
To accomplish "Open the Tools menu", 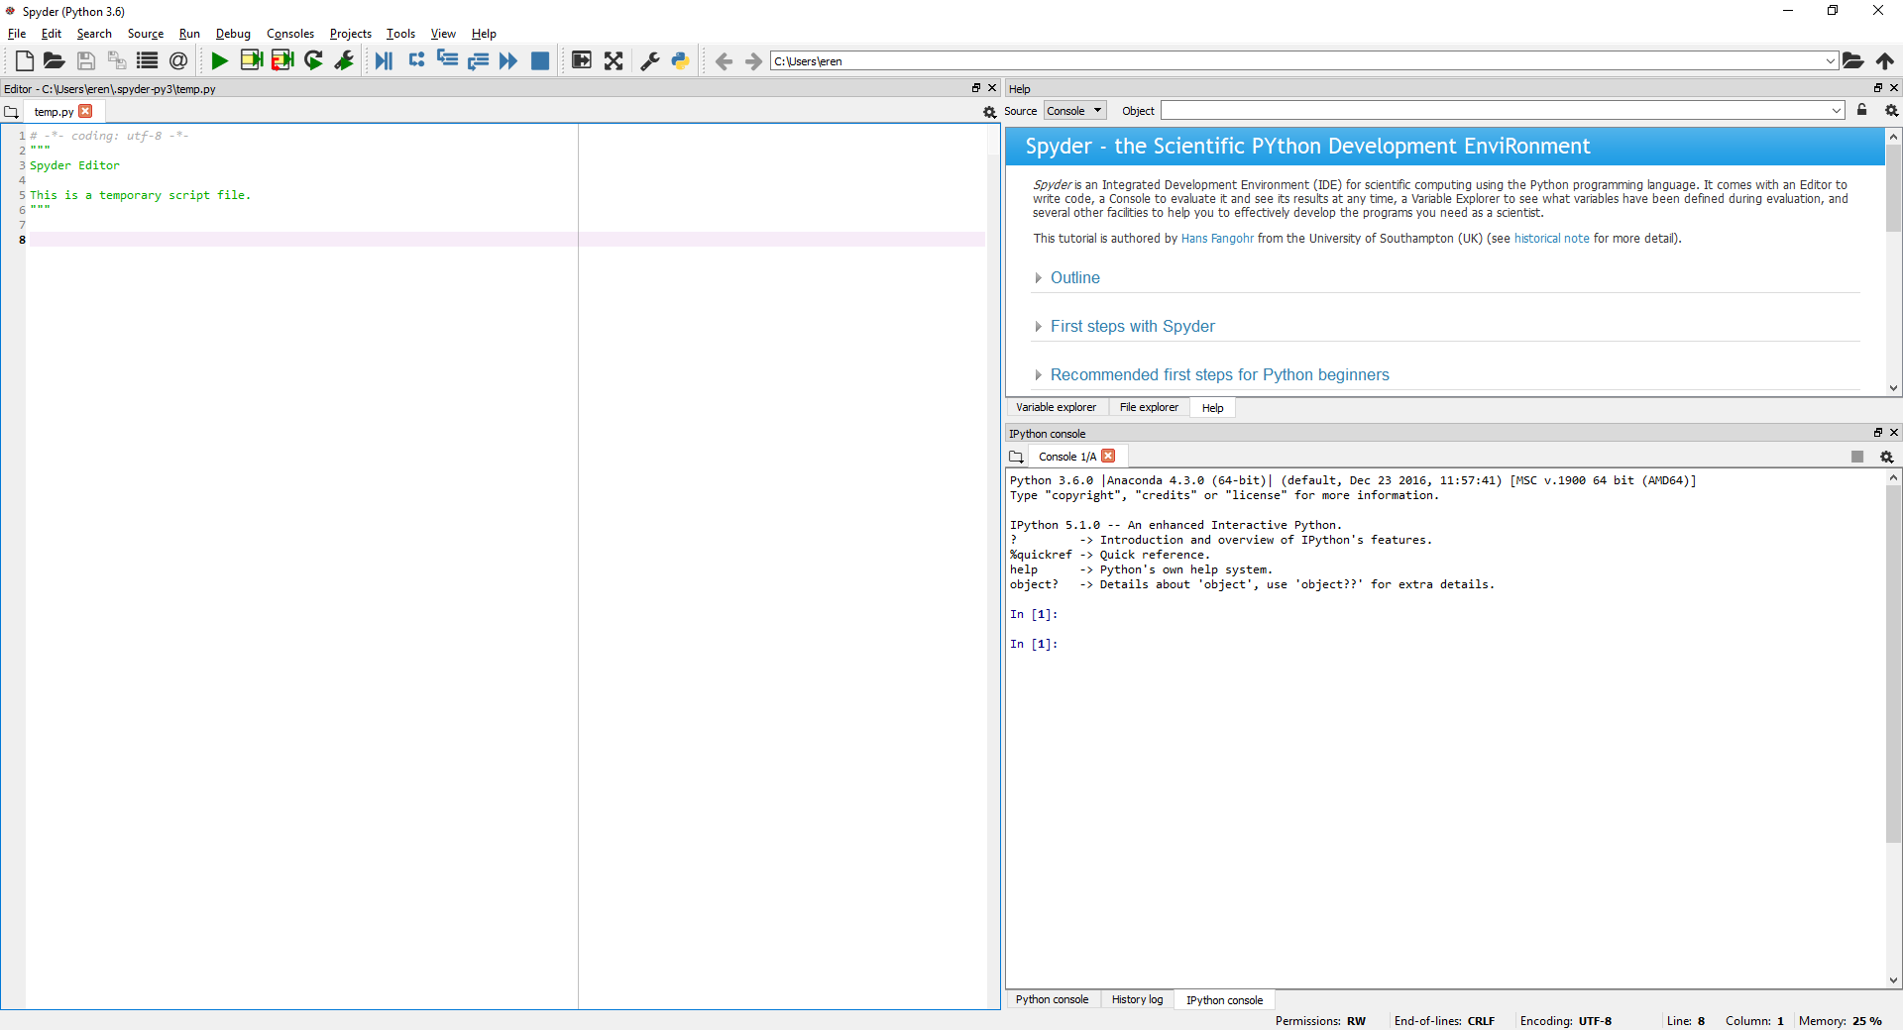I will coord(400,34).
